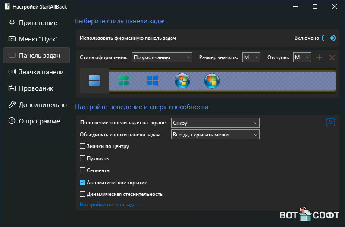This screenshot has width=345, height=227.
Task: Go to the 'О программе' page
Action: (x=39, y=121)
